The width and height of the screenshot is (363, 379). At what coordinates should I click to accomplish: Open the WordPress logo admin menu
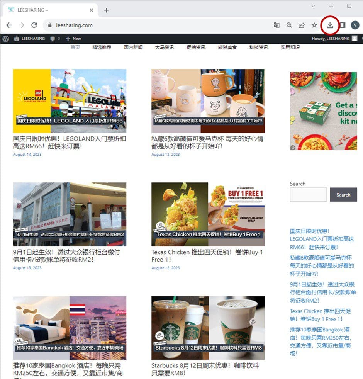click(x=6, y=39)
